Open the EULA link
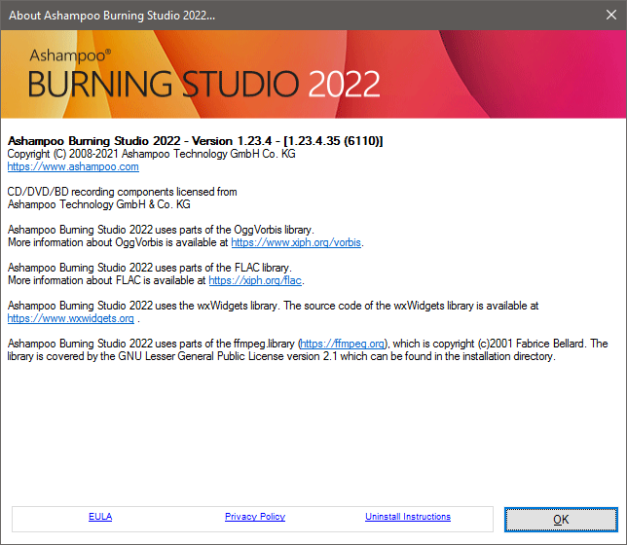627x545 pixels. click(x=100, y=517)
